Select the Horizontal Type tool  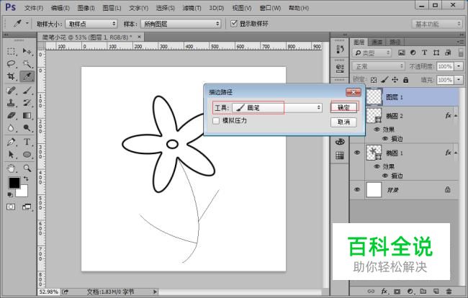pos(27,141)
